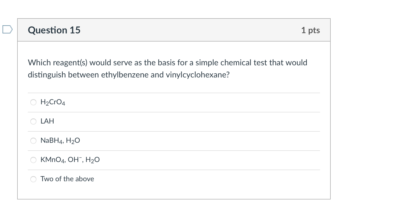Select the NaBH4, H2O radio button
407x203 pixels.
coord(33,141)
